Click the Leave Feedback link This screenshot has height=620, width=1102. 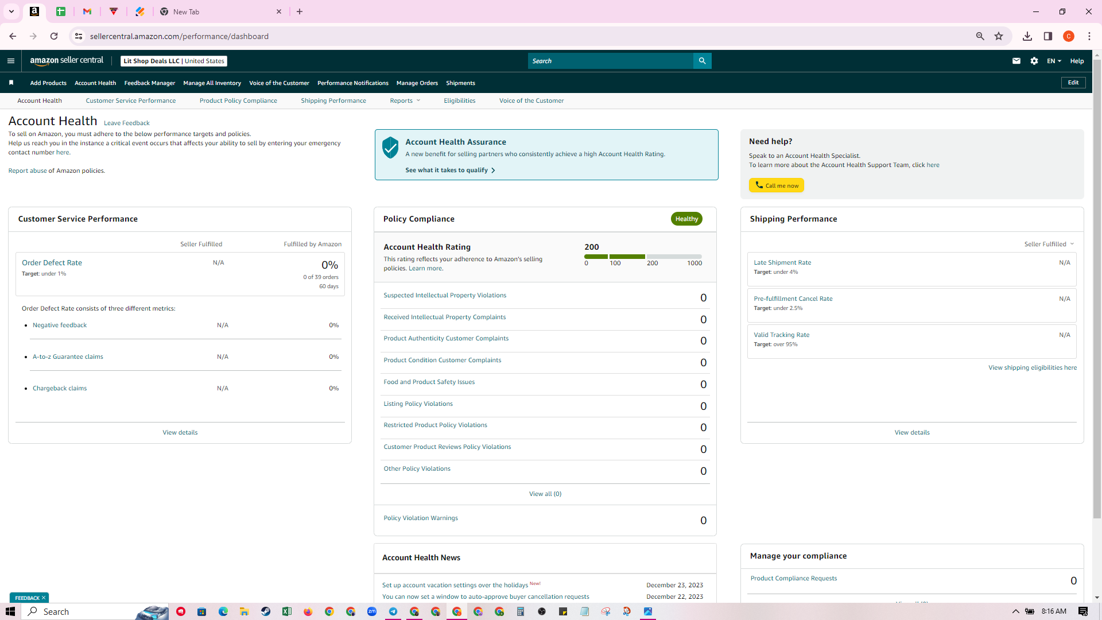pos(126,123)
